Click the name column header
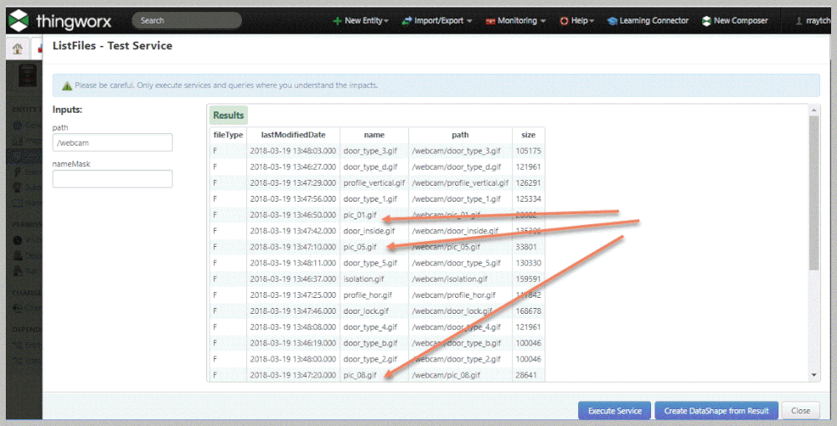 point(375,135)
